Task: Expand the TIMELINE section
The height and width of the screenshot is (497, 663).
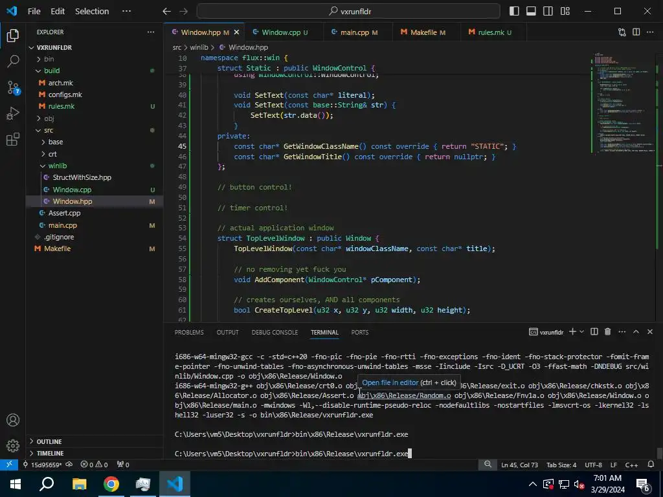Action: (x=95, y=453)
